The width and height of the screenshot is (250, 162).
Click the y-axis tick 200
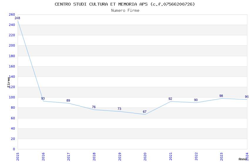12,45
